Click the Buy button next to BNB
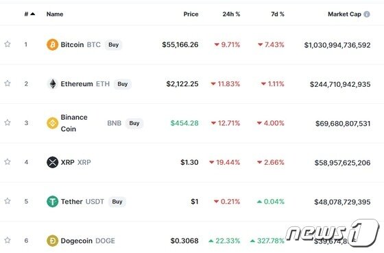 pos(134,123)
